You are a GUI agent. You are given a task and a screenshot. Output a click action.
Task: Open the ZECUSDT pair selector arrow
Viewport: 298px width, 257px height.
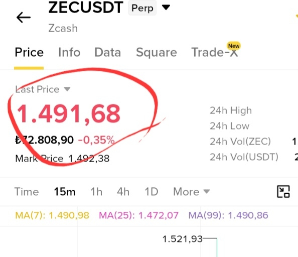[x=166, y=8]
